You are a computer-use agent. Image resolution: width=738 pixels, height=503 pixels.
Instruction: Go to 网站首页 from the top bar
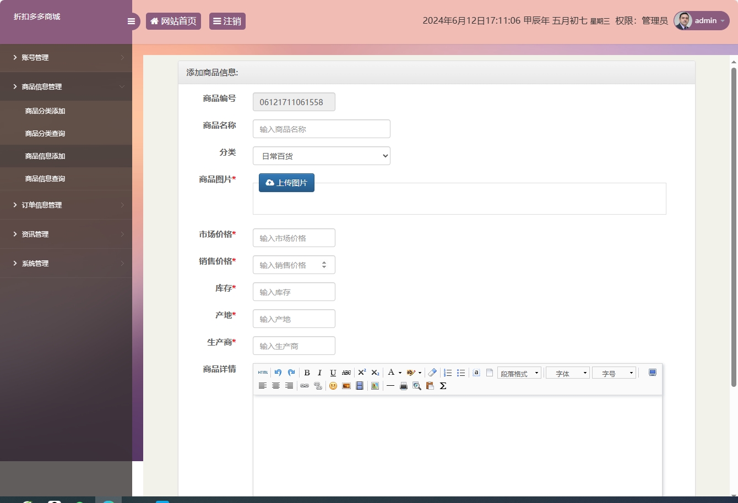[173, 21]
